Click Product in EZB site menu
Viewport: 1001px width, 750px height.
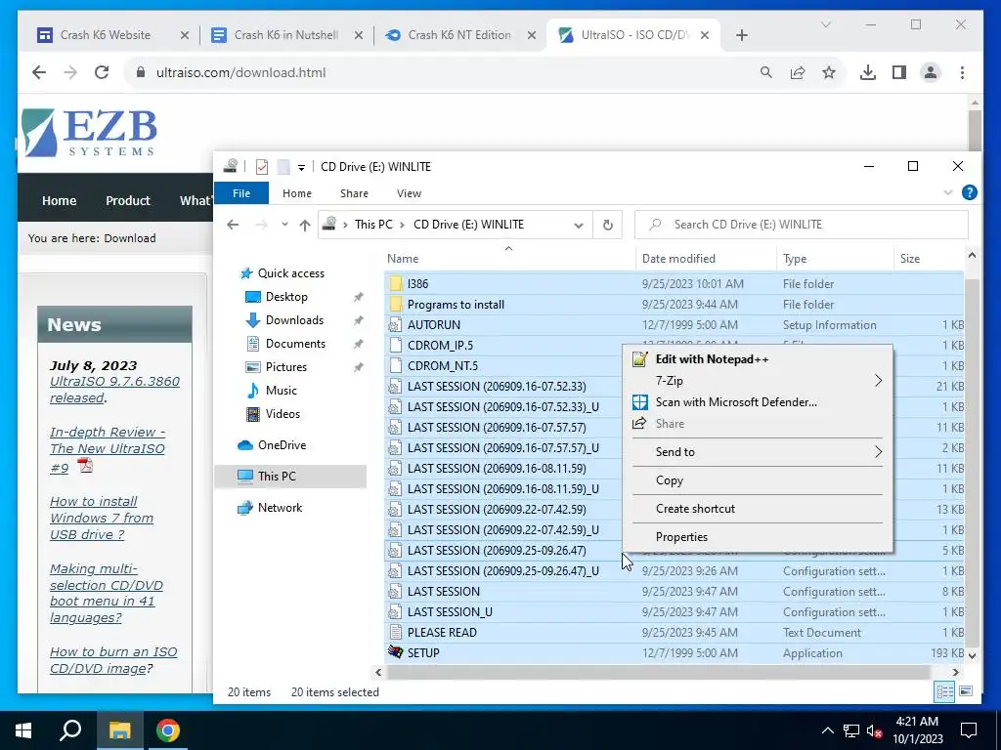(x=128, y=200)
